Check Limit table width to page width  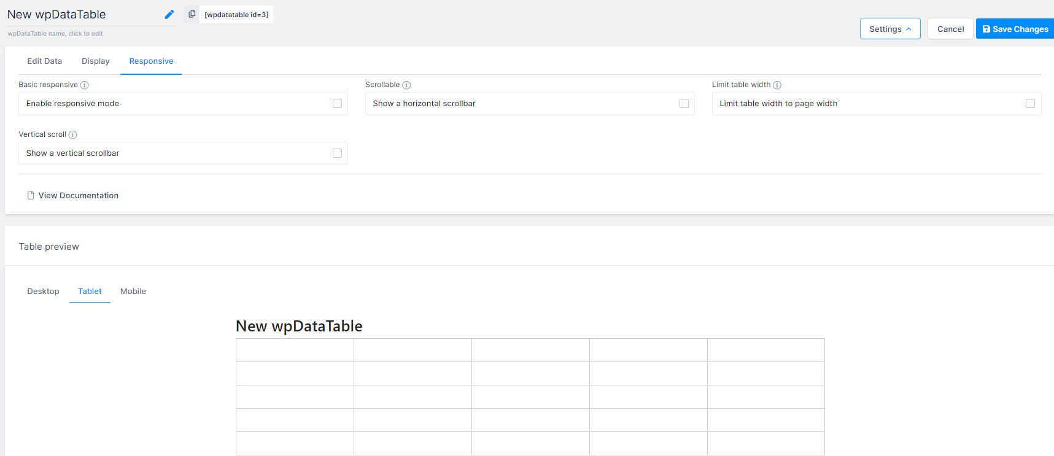(1030, 103)
